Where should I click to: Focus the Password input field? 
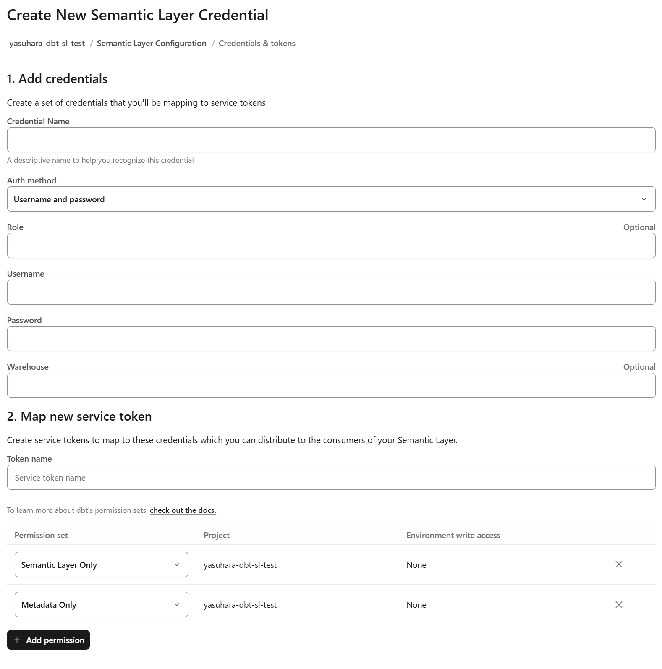point(331,339)
